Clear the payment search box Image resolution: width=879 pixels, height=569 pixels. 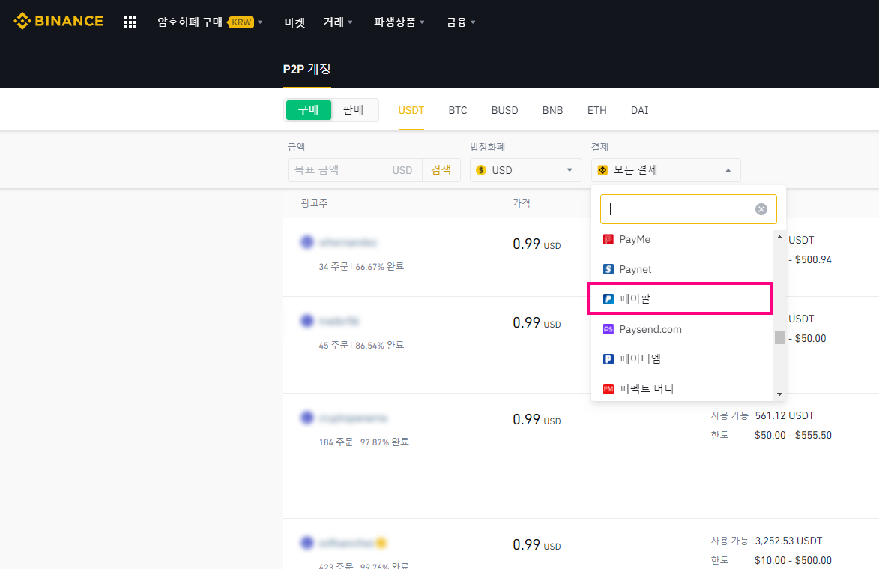click(761, 209)
